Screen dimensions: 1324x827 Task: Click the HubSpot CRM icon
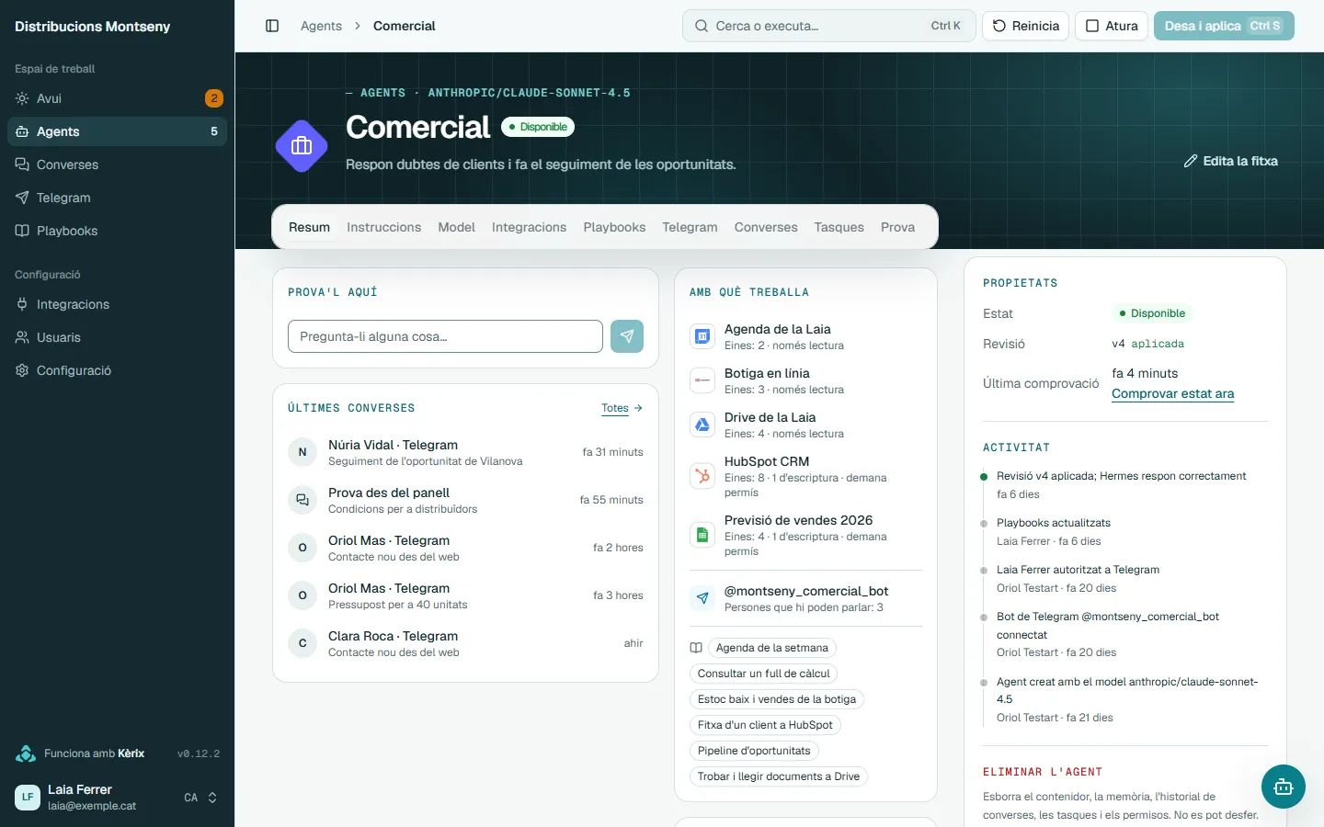(x=702, y=476)
